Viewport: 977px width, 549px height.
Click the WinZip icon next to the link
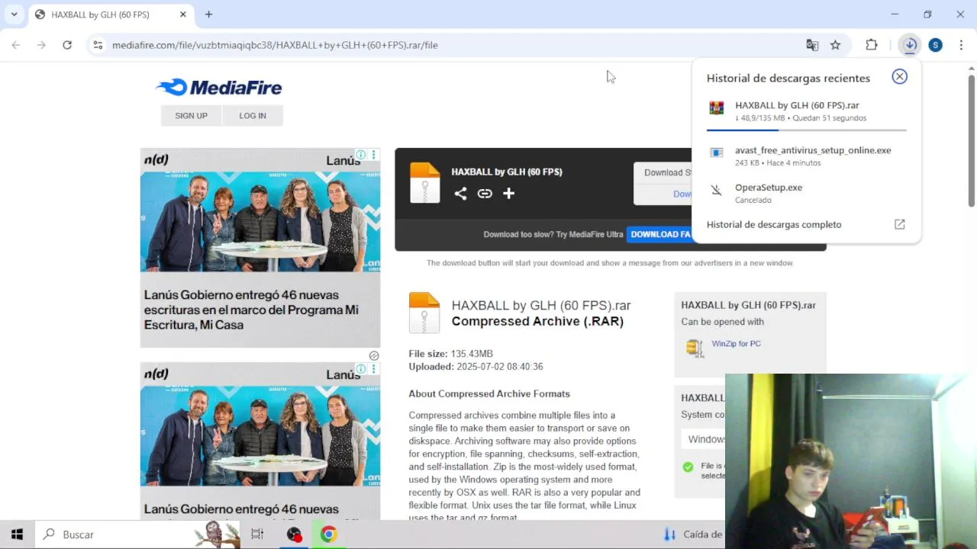[694, 348]
